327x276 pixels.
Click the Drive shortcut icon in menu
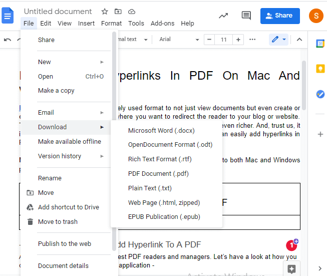pos(30,207)
